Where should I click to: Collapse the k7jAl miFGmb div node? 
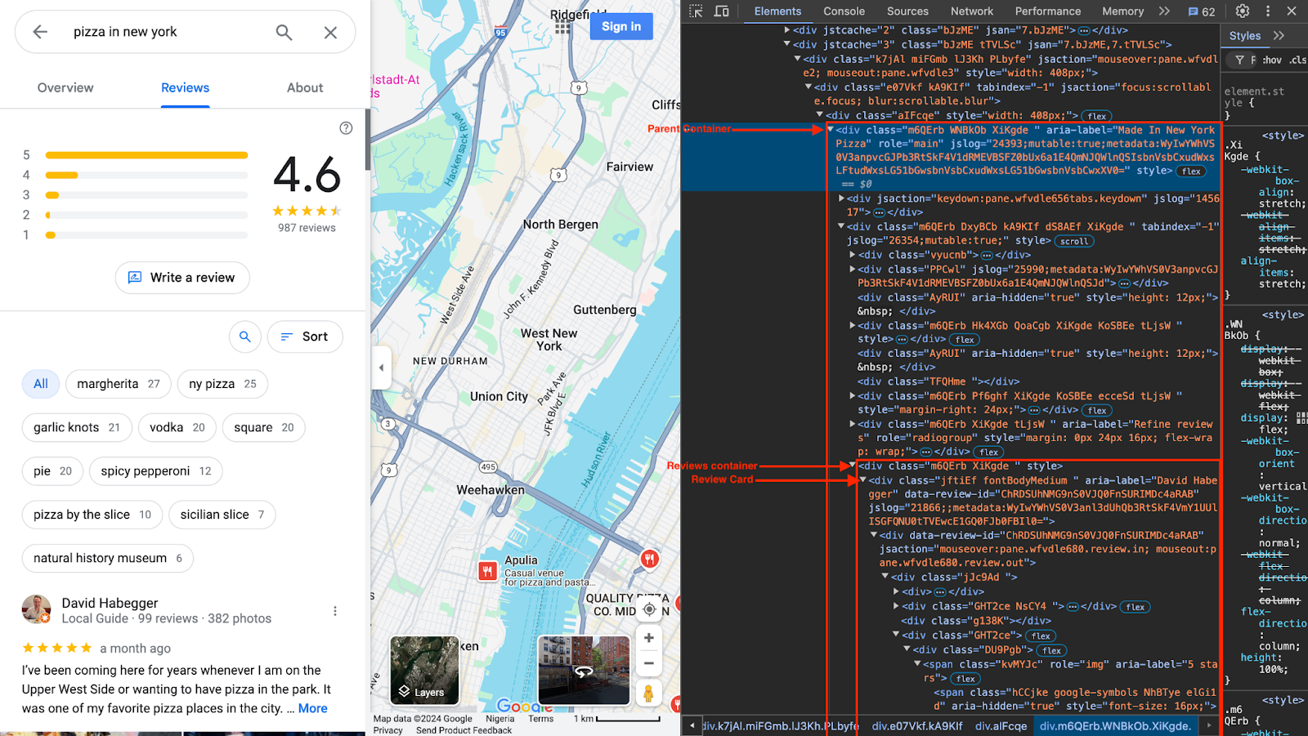click(798, 59)
